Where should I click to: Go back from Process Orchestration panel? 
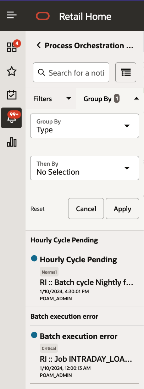38,45
